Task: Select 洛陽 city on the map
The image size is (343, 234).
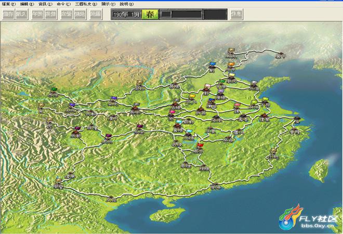Action: (176, 105)
